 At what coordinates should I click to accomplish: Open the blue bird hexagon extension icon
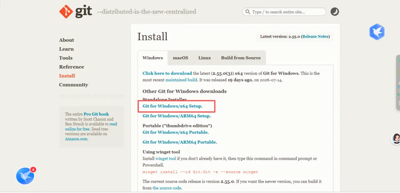coord(377,32)
